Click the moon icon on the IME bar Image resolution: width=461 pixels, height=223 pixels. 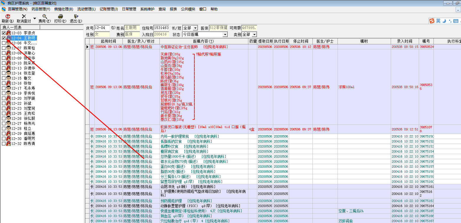coord(444,21)
